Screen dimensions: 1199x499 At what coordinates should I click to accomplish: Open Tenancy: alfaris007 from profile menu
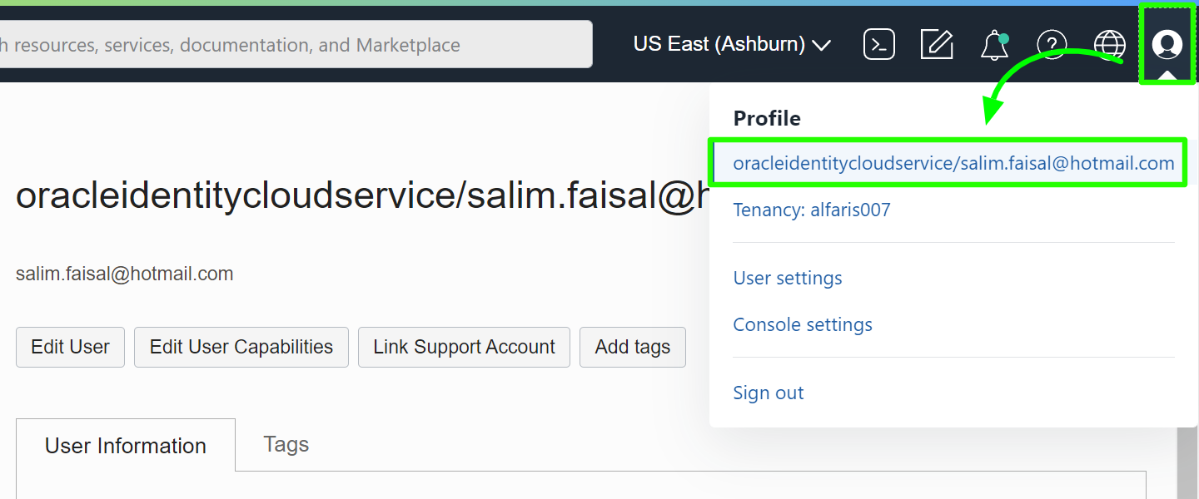[812, 210]
